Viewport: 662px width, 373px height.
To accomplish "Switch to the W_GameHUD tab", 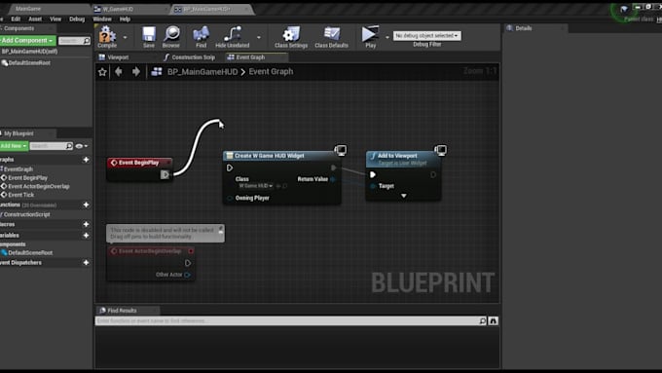I will click(118, 9).
